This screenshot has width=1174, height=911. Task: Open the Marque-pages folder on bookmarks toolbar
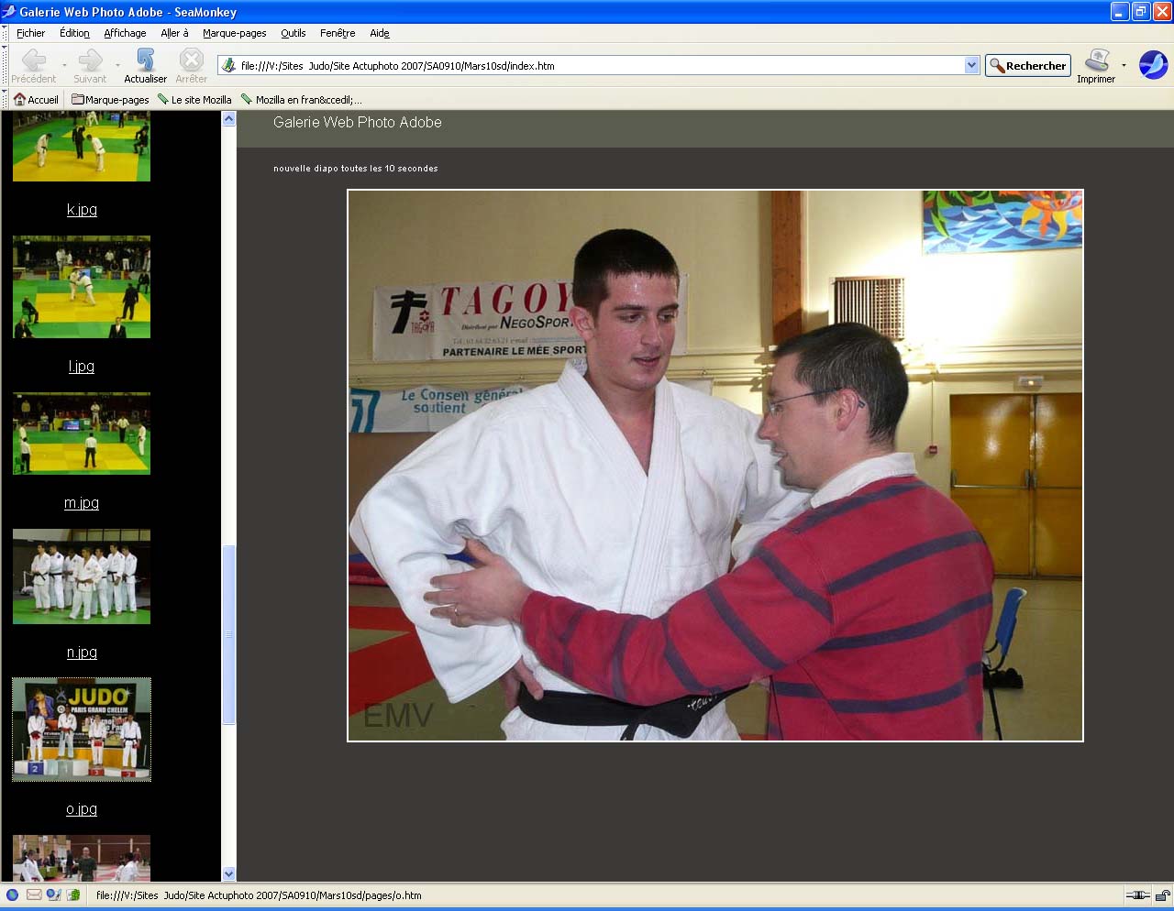tap(110, 99)
